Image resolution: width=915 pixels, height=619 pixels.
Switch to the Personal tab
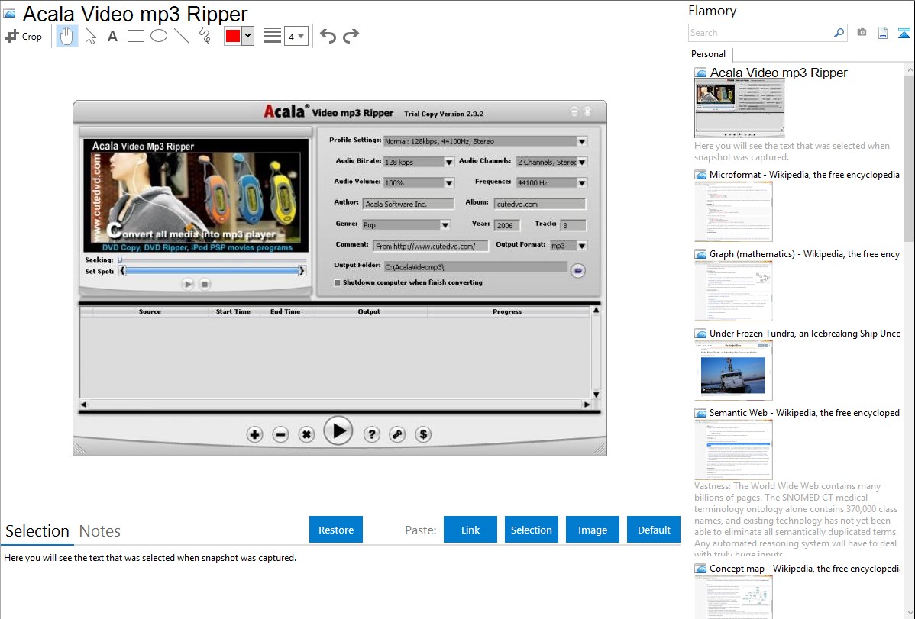pyautogui.click(x=708, y=54)
